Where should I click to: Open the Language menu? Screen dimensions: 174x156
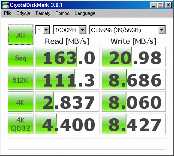85,13
